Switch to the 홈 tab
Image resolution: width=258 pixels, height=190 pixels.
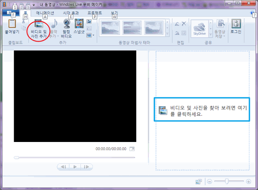25,13
